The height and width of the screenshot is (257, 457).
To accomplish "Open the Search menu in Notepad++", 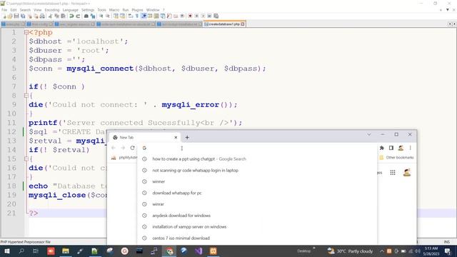I will click(x=25, y=10).
